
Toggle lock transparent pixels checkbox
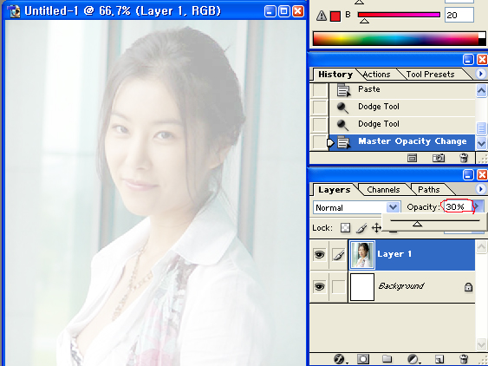tap(345, 228)
